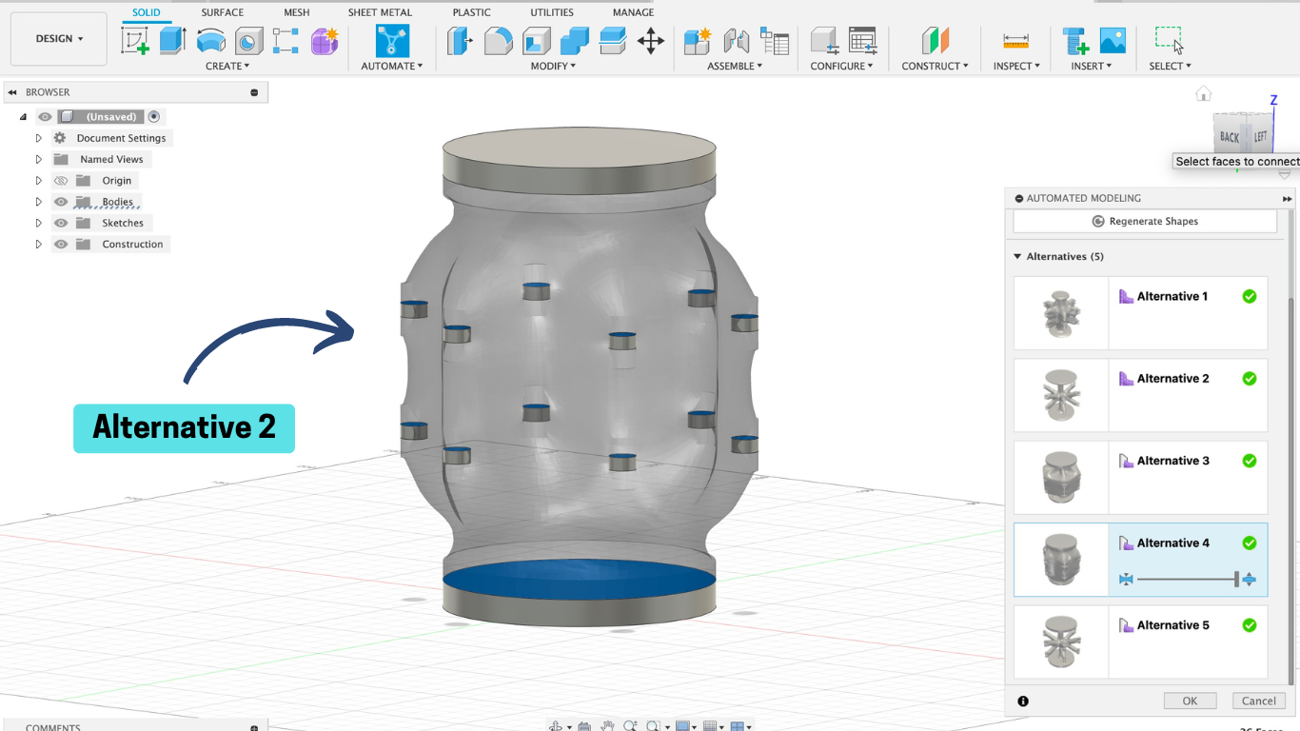The height and width of the screenshot is (731, 1300).
Task: Switch to the SHEET METAL tab
Action: click(x=381, y=12)
